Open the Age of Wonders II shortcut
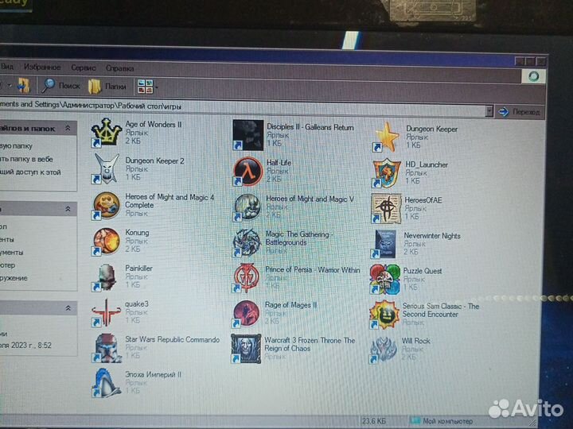This screenshot has width=573, height=429. pyautogui.click(x=106, y=133)
